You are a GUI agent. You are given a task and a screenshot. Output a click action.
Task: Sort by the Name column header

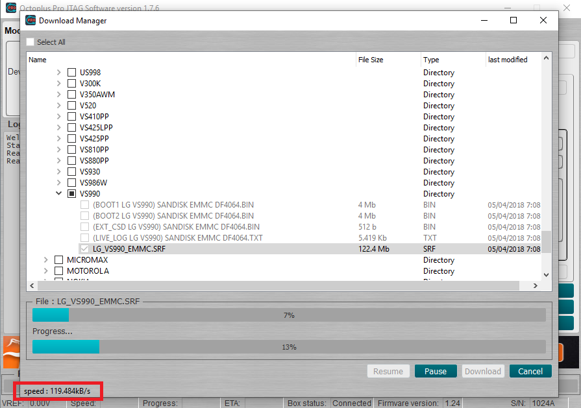[x=192, y=60]
